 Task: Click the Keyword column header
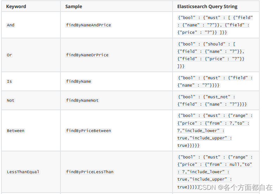pos(16,7)
